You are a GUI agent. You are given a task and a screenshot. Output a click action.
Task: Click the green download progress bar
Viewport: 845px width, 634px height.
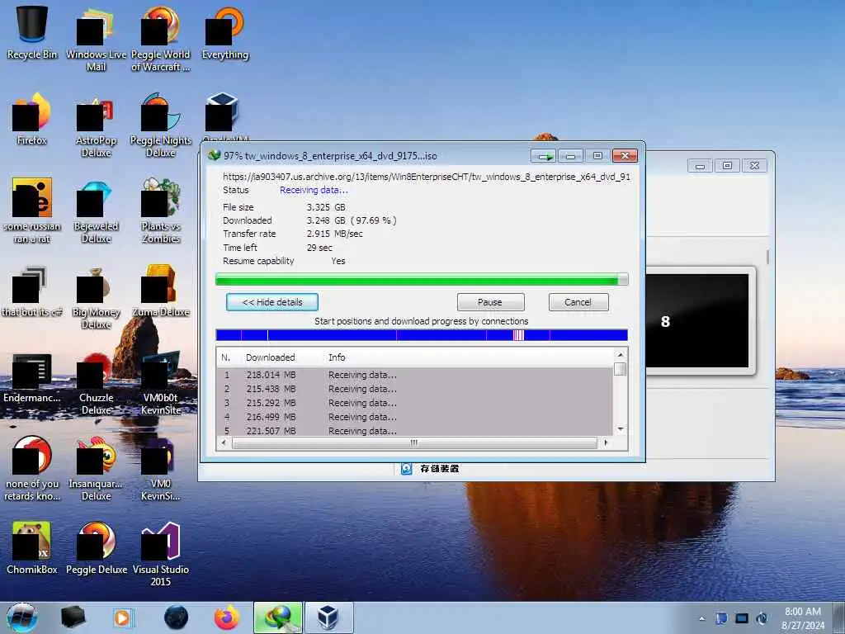point(422,279)
